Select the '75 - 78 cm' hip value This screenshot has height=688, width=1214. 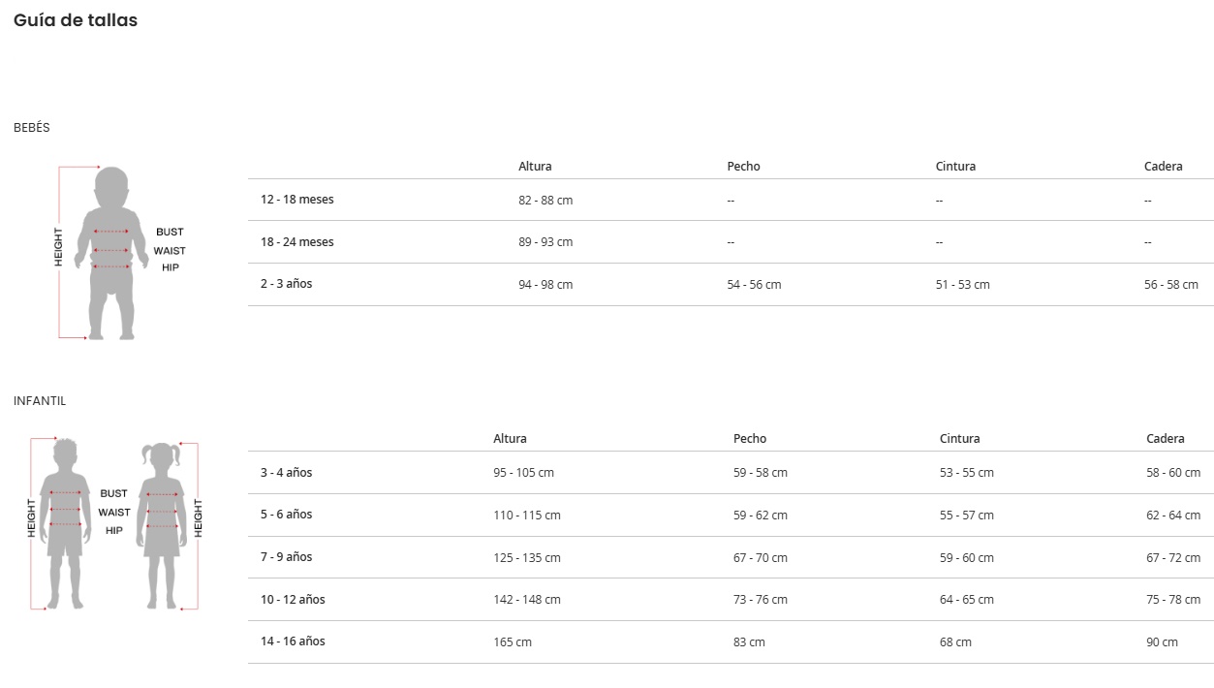point(1173,600)
